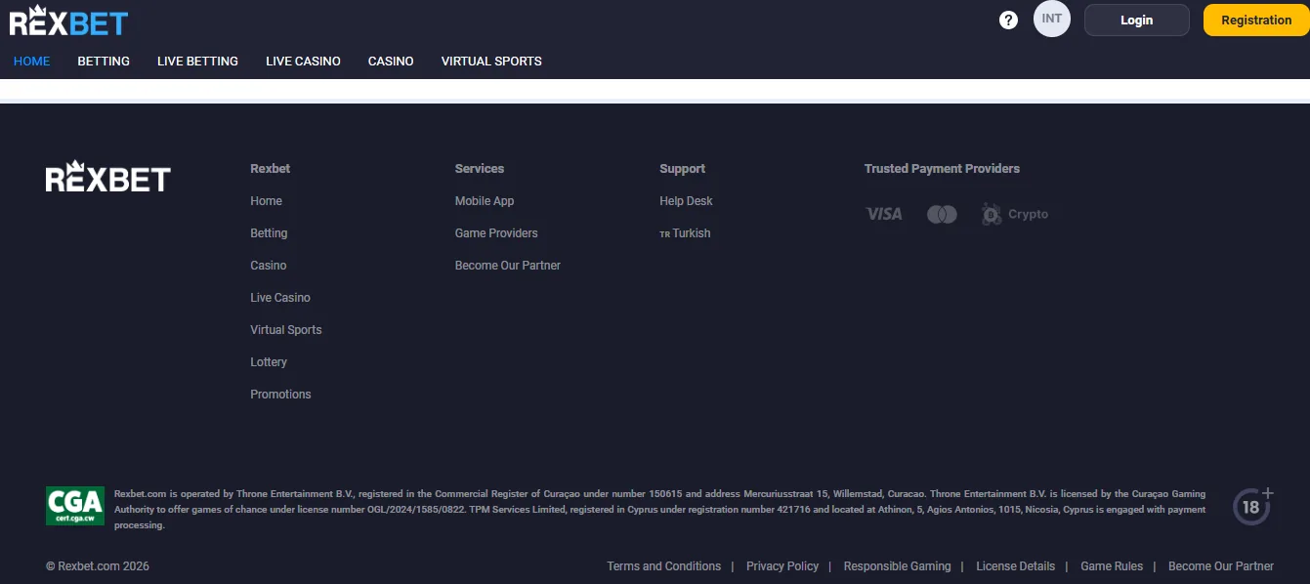Image resolution: width=1310 pixels, height=584 pixels.
Task: Open VIRTUAL SPORTS in the top navigation
Action: click(x=491, y=61)
